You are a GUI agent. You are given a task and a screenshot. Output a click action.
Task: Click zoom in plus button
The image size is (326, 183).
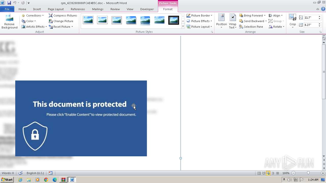[323, 173]
